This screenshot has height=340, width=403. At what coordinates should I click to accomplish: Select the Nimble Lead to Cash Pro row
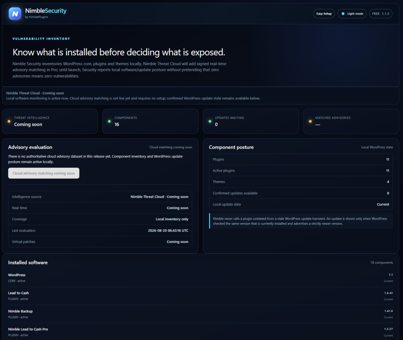(x=200, y=332)
